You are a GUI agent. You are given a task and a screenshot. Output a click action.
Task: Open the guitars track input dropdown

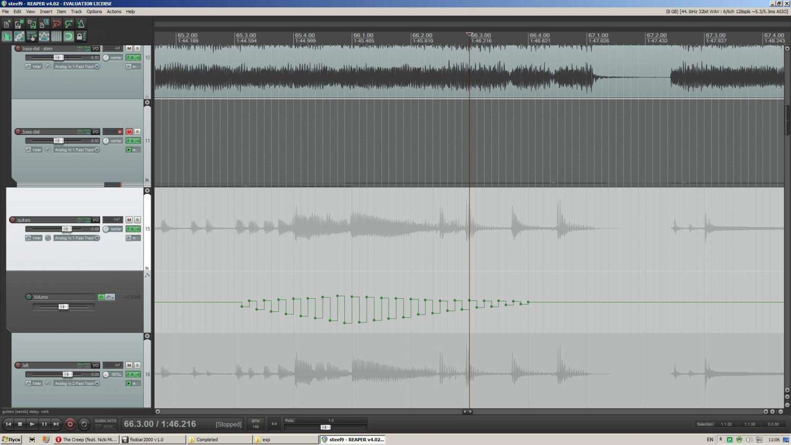[77, 238]
